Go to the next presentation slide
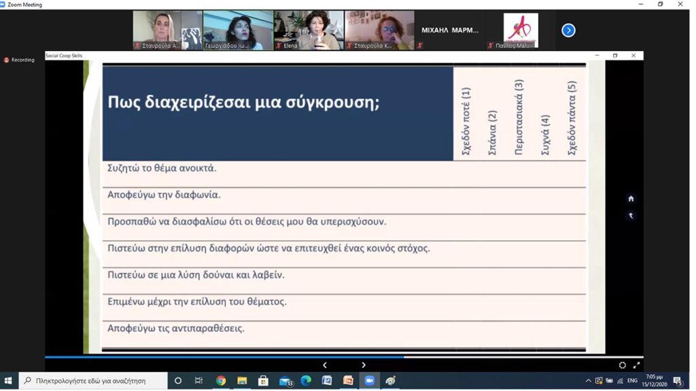This screenshot has height=391, width=696. pyautogui.click(x=364, y=365)
